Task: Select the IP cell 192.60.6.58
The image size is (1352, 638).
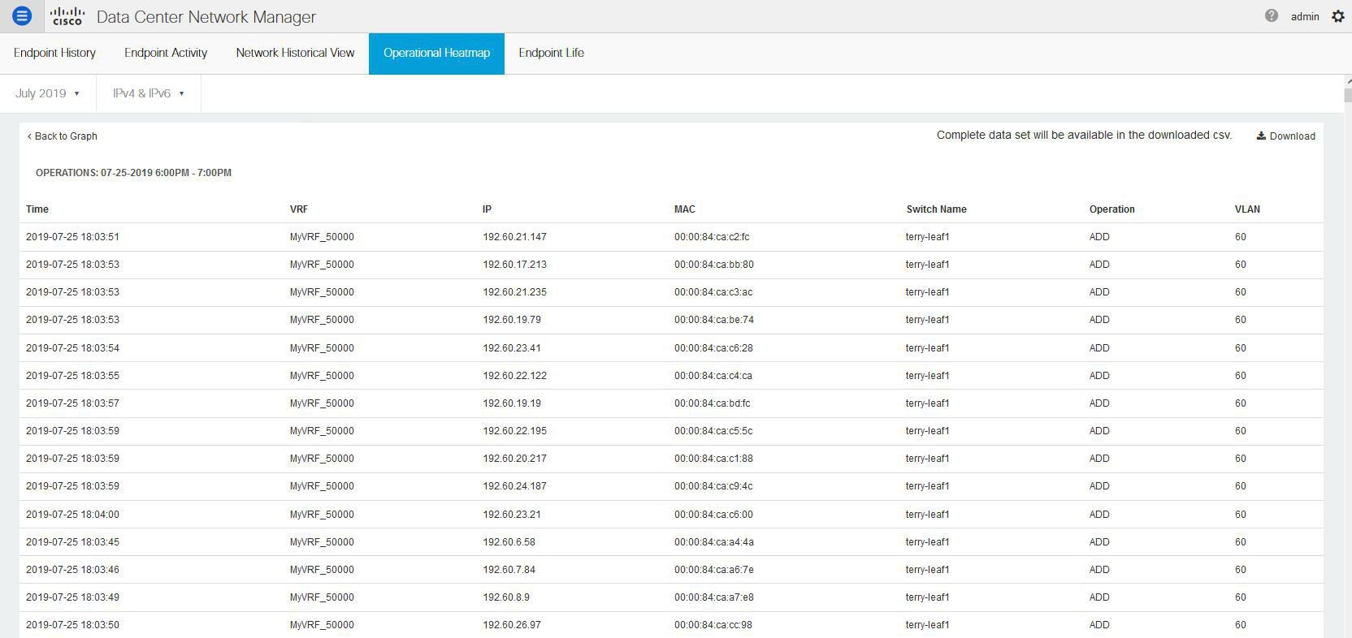Action: [509, 542]
